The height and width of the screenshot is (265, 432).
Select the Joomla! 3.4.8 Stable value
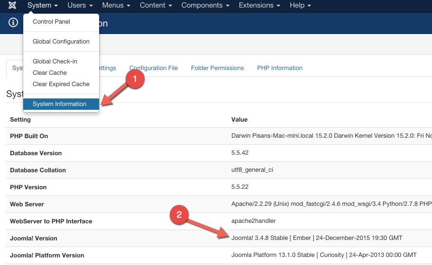coord(317,238)
